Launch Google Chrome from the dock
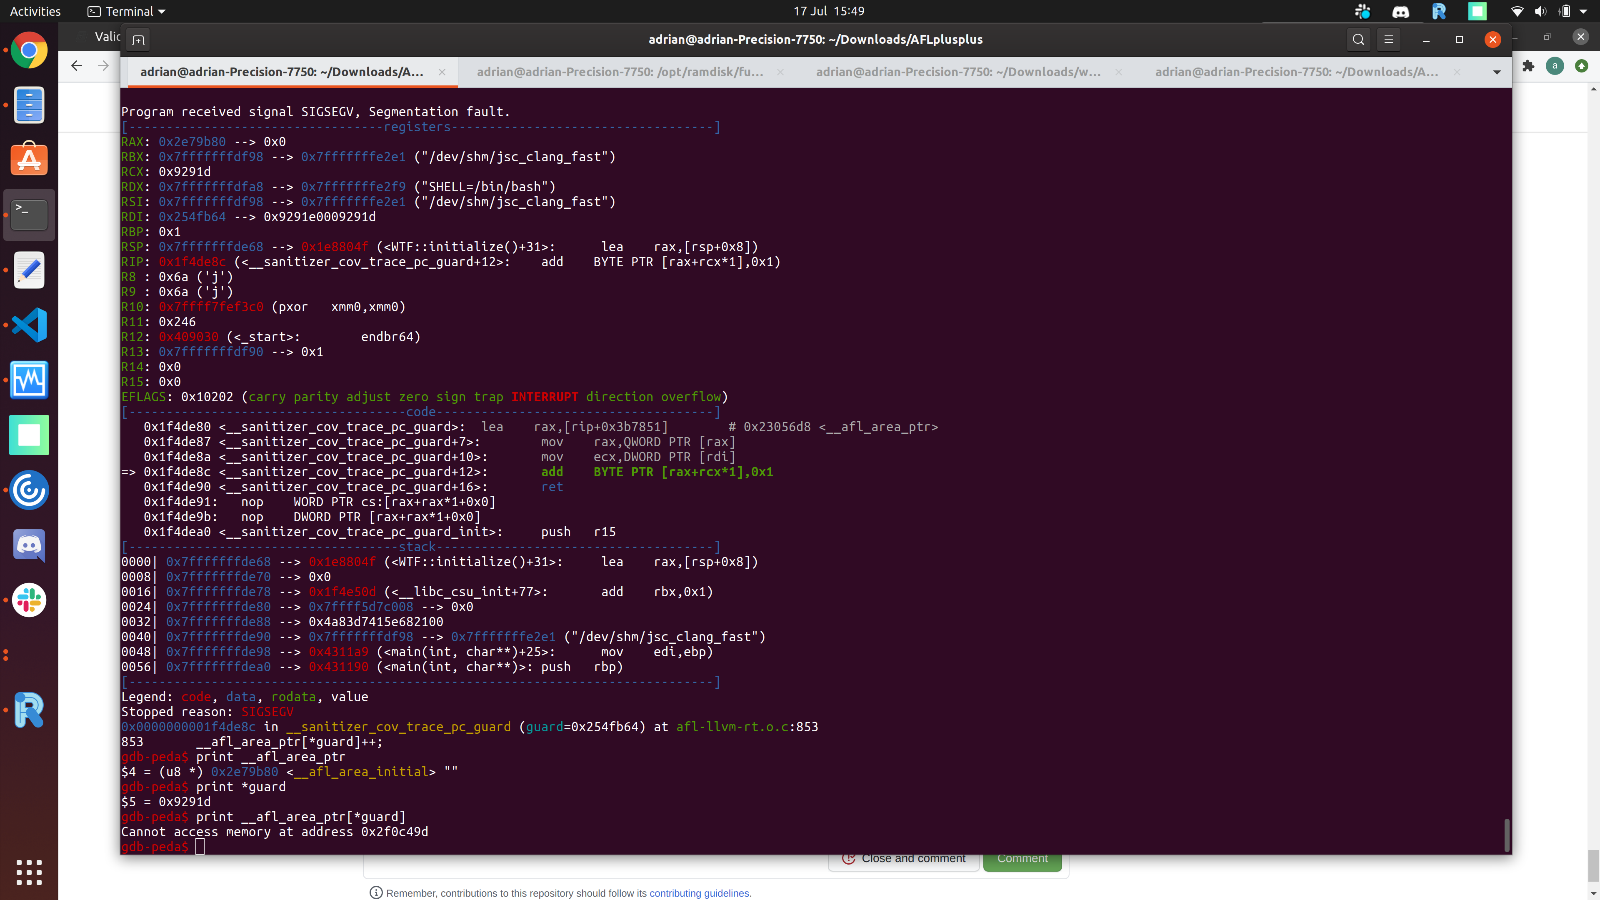Image resolution: width=1600 pixels, height=900 pixels. (x=29, y=50)
